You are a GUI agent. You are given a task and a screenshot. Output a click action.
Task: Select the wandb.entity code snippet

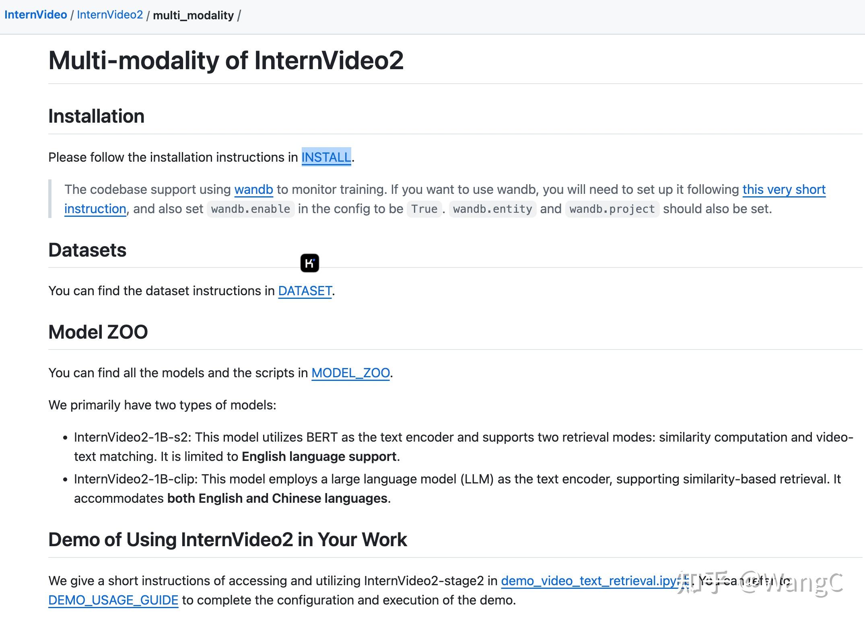pyautogui.click(x=492, y=209)
